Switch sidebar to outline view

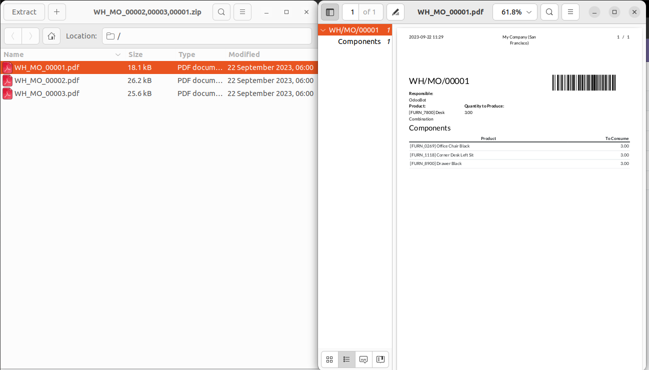pos(346,359)
